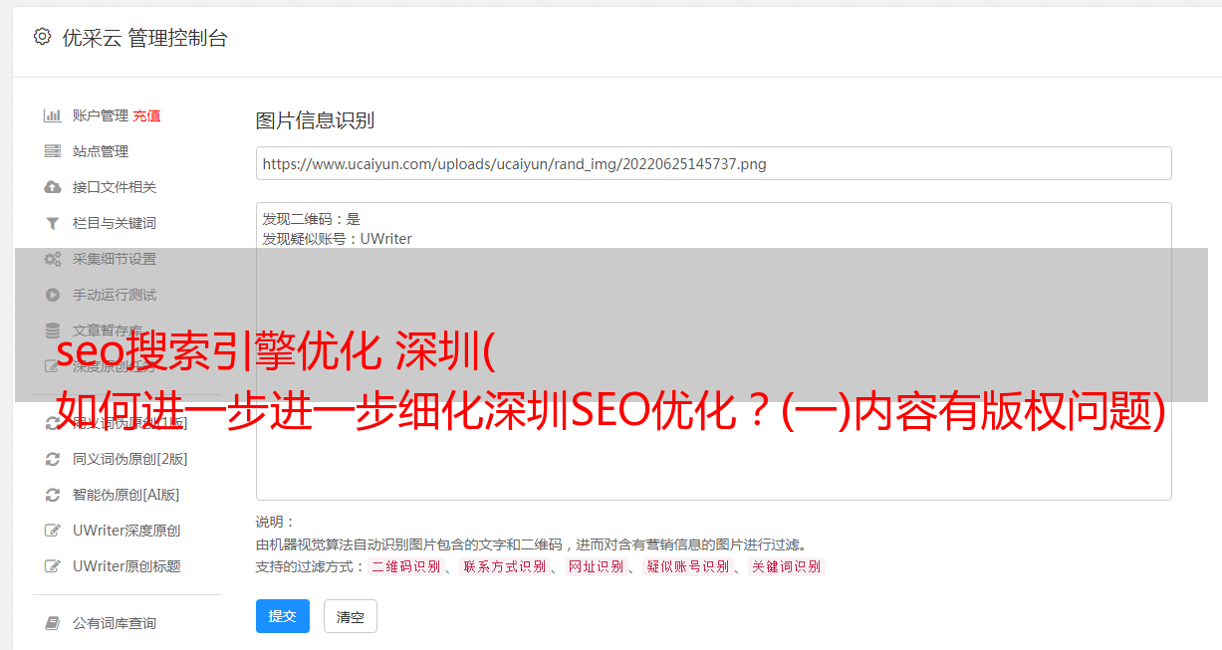Click the play icon beside 手动运行测试
Viewport: 1222px width, 650px height.
tap(53, 295)
